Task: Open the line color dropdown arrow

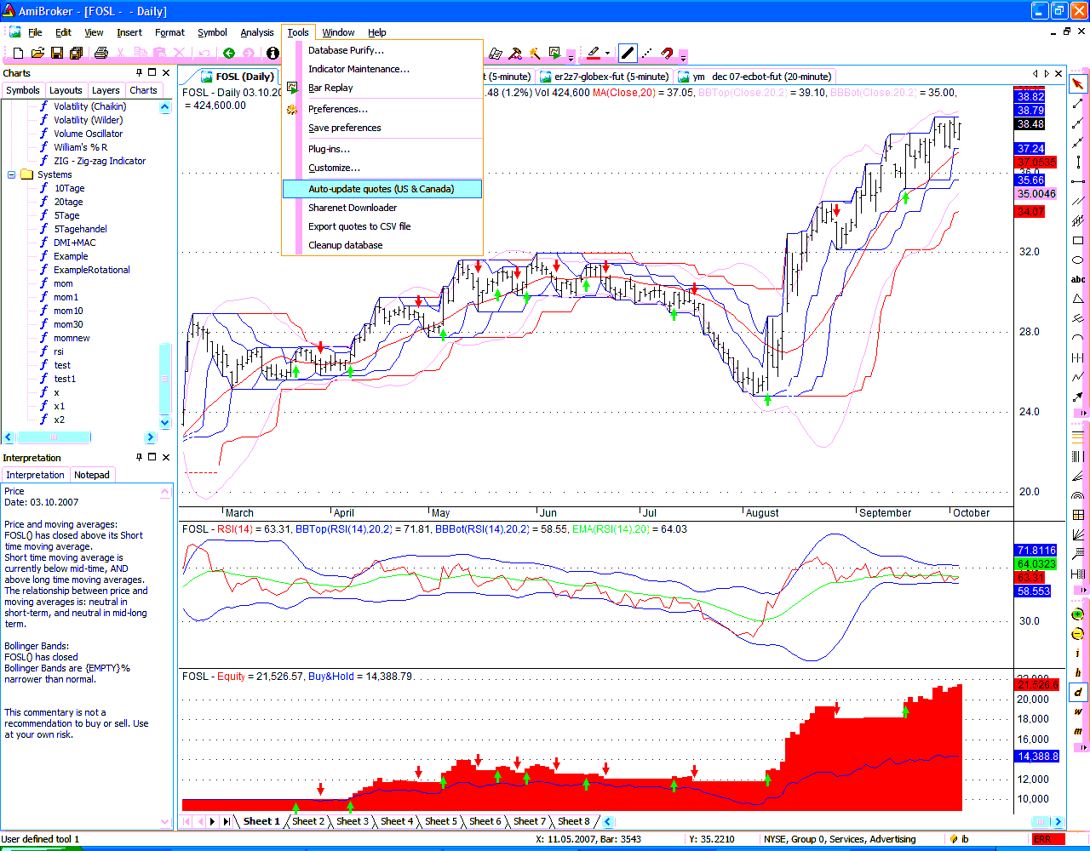Action: pos(607,53)
